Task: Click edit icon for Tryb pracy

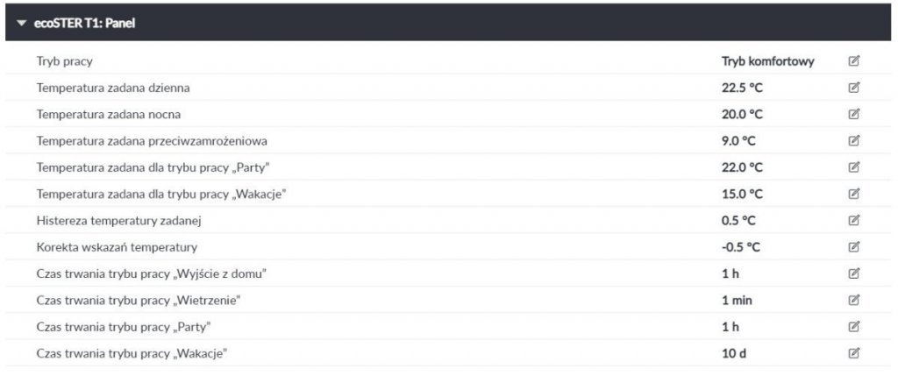Action: click(853, 61)
